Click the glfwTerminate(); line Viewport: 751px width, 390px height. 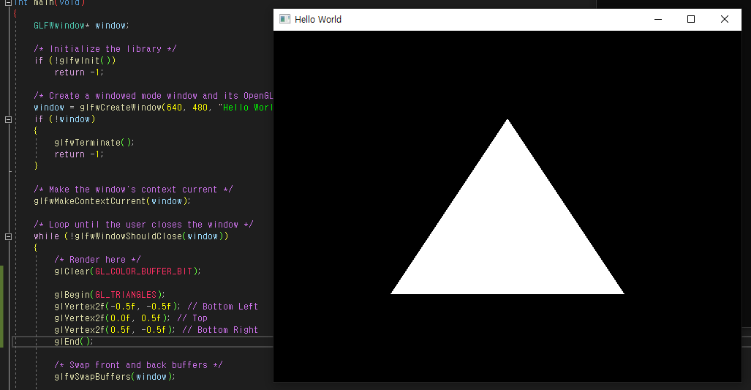[x=94, y=142]
